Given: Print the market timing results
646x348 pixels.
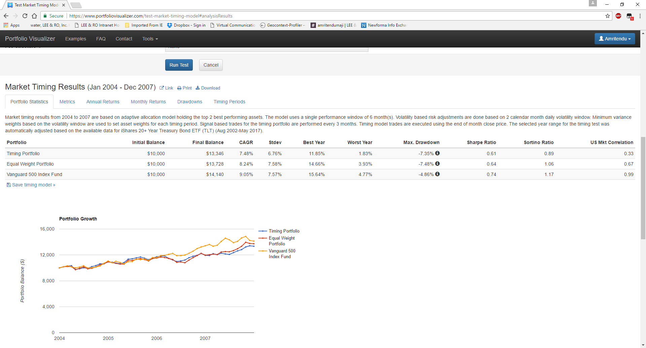Looking at the screenshot, I should click(x=184, y=88).
